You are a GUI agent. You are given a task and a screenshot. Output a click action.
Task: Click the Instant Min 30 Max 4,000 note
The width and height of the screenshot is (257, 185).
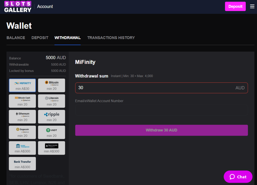tap(132, 76)
